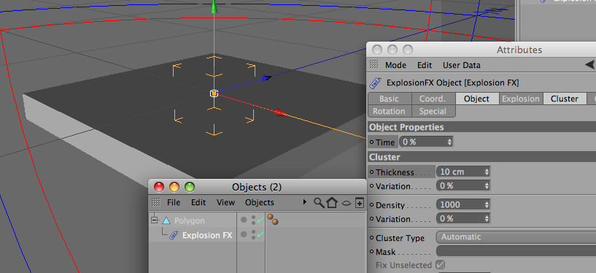Open the Edit menu in Objects panel

coord(198,202)
